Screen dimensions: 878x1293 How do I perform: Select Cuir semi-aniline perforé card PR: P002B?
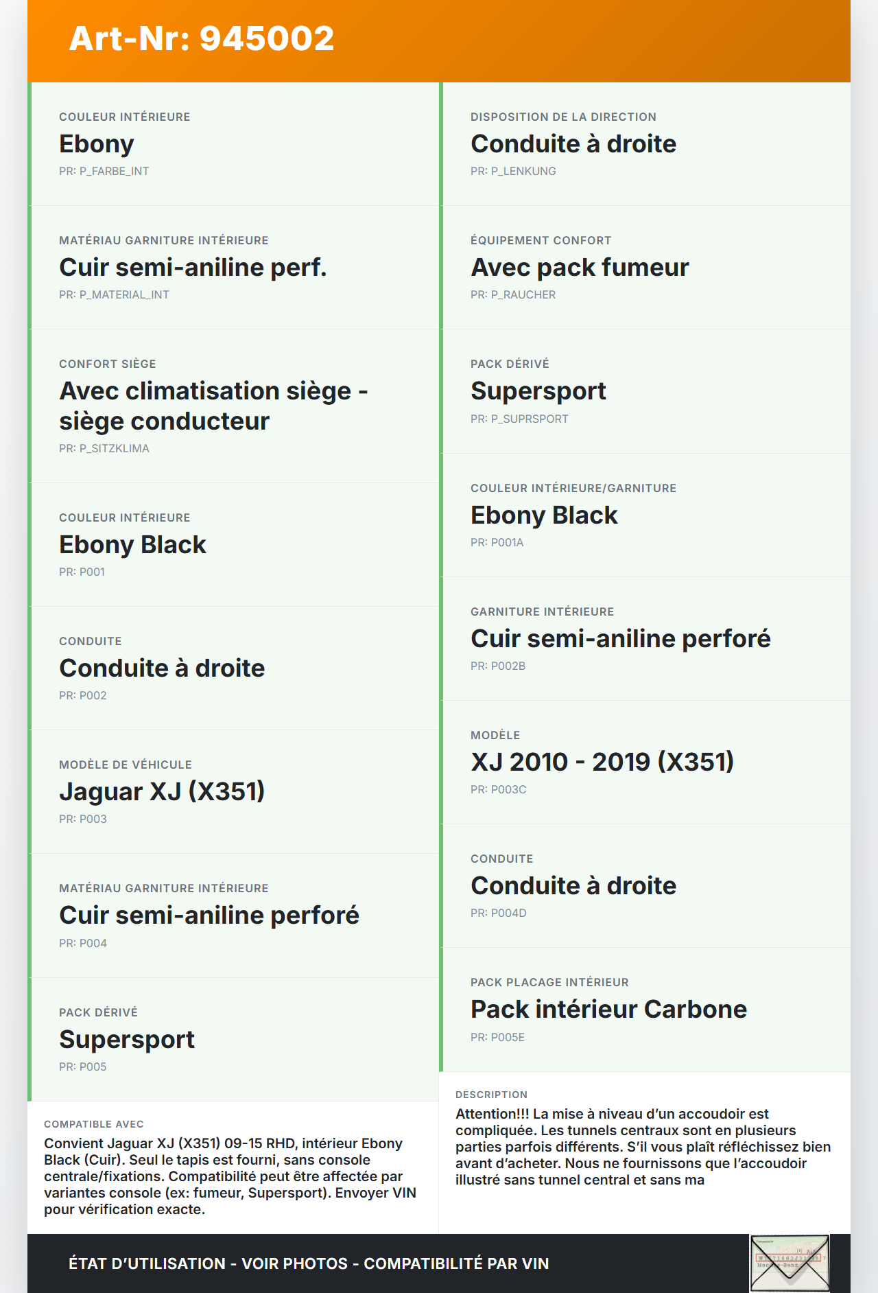(x=645, y=638)
